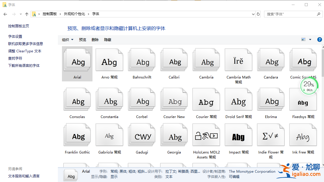Click the change view icon above font list

click(303, 39)
